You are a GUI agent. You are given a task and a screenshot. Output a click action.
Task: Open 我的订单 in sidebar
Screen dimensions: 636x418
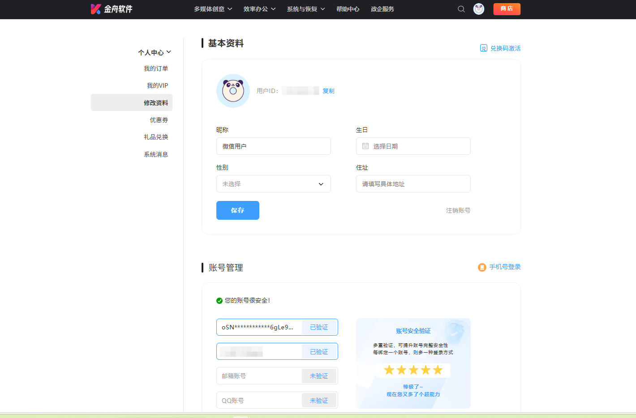tap(155, 68)
